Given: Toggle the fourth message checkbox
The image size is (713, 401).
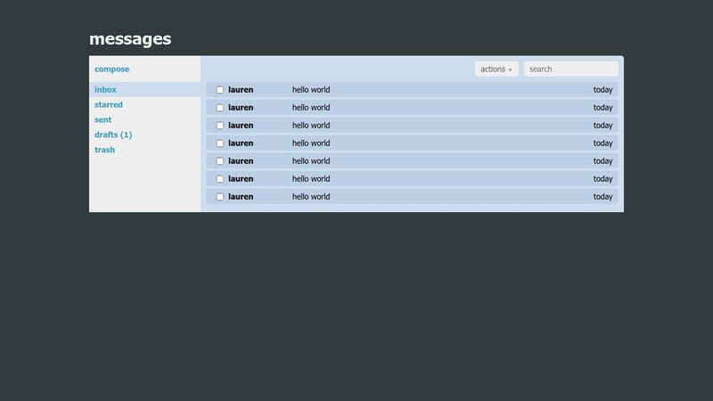Looking at the screenshot, I should [220, 143].
